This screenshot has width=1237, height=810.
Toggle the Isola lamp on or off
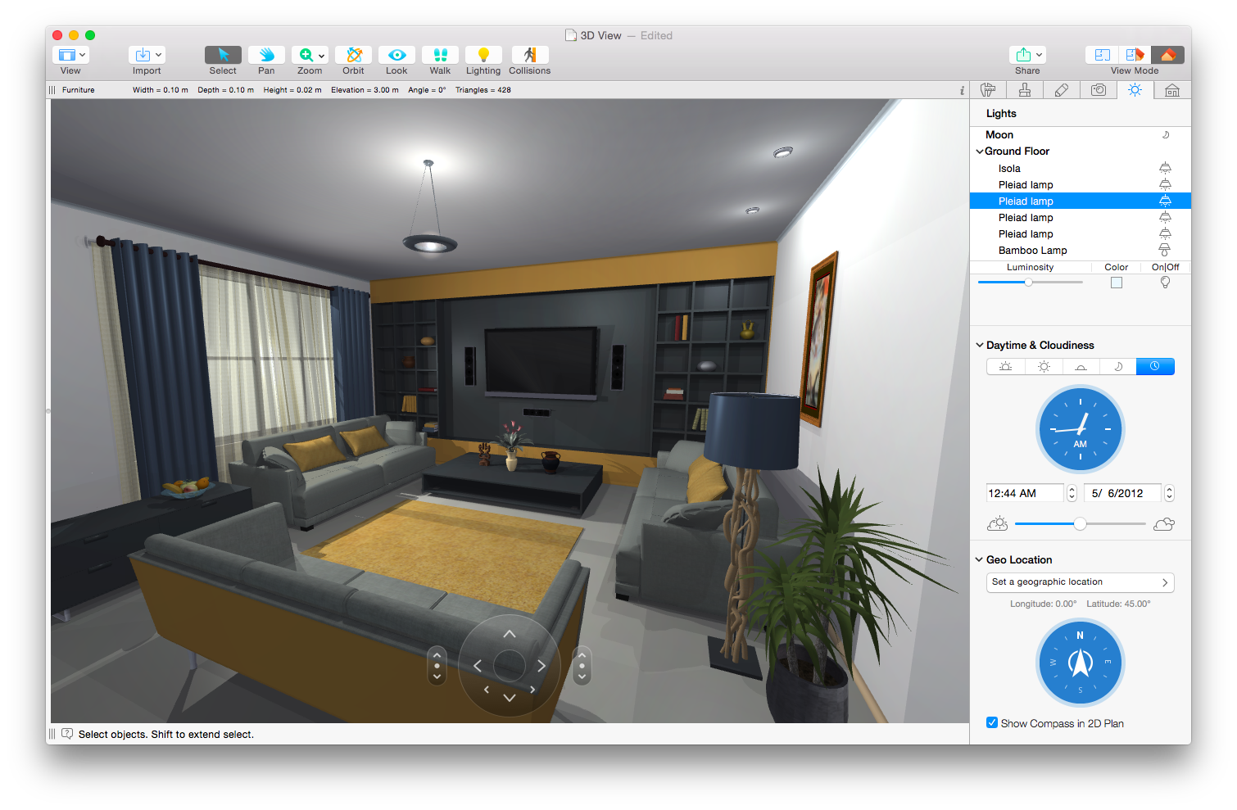pos(1164,168)
